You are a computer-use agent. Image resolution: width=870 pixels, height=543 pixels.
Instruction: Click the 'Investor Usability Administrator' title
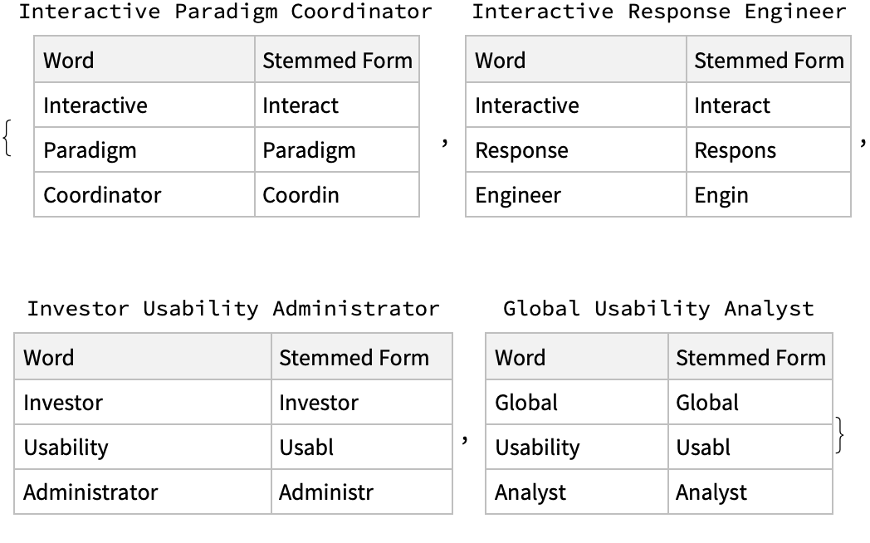coord(232,309)
